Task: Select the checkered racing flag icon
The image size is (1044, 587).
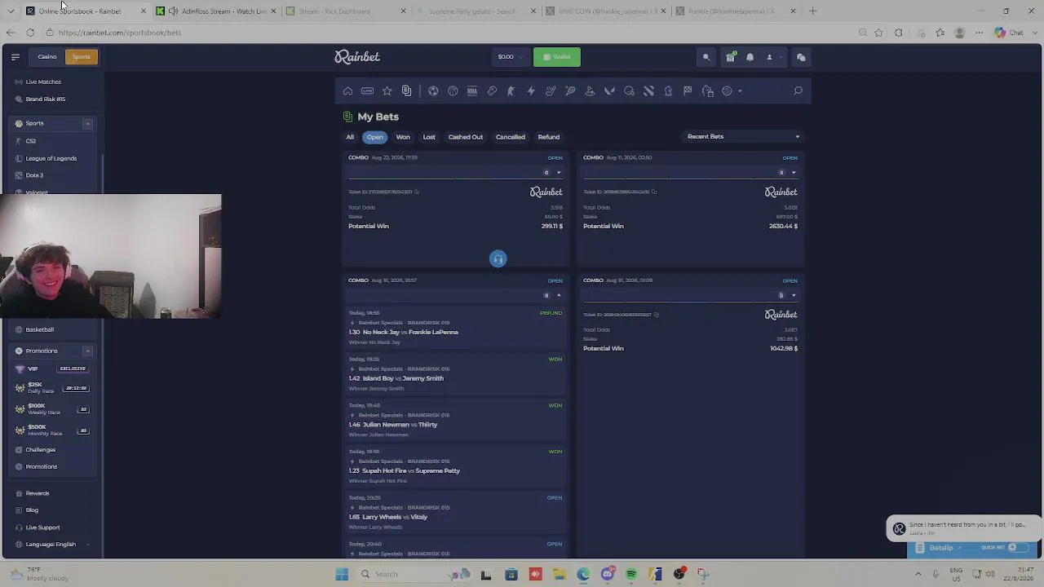Action: pos(688,91)
